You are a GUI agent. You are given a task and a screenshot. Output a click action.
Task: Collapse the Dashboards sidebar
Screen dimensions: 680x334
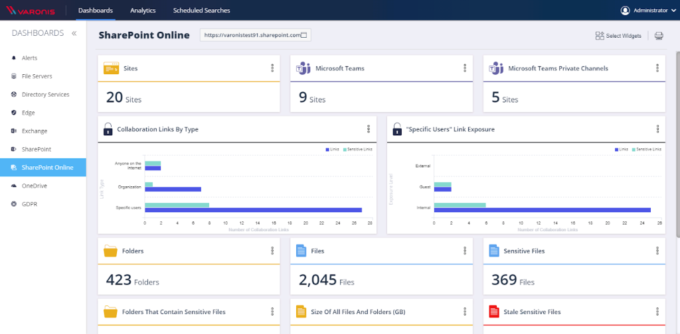[x=74, y=33]
